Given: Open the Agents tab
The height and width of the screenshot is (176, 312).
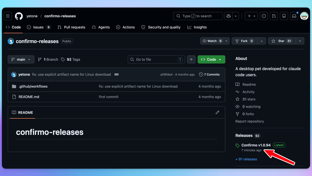Looking at the screenshot, I should pyautogui.click(x=101, y=27).
